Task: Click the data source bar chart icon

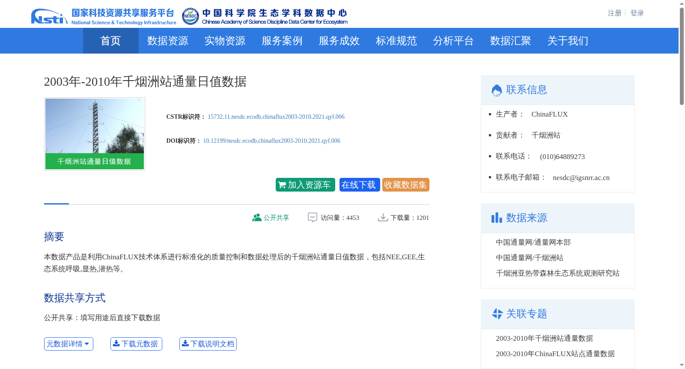Action: pyautogui.click(x=497, y=218)
